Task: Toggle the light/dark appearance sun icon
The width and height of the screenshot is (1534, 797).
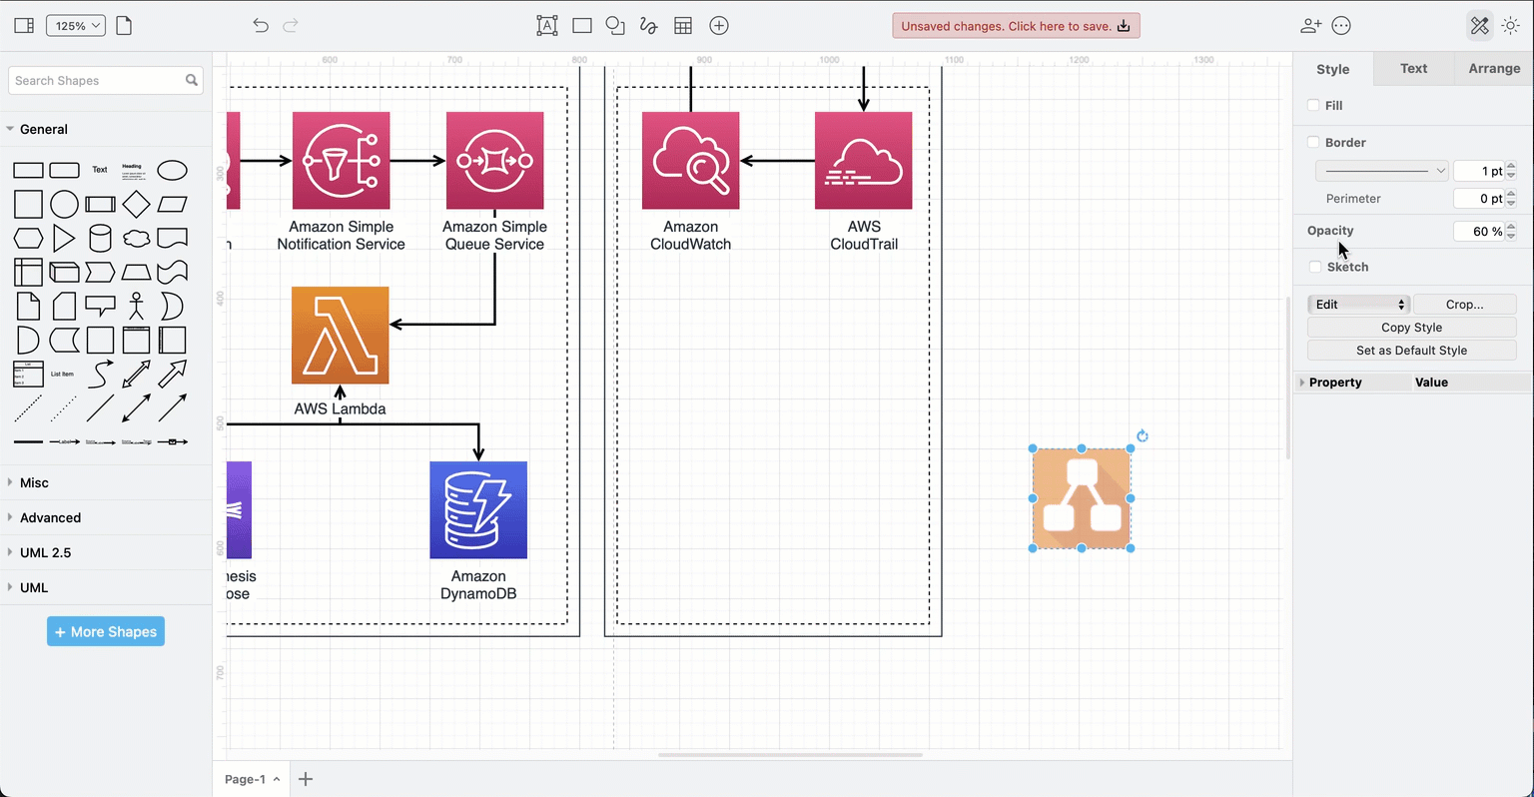Action: click(1510, 26)
